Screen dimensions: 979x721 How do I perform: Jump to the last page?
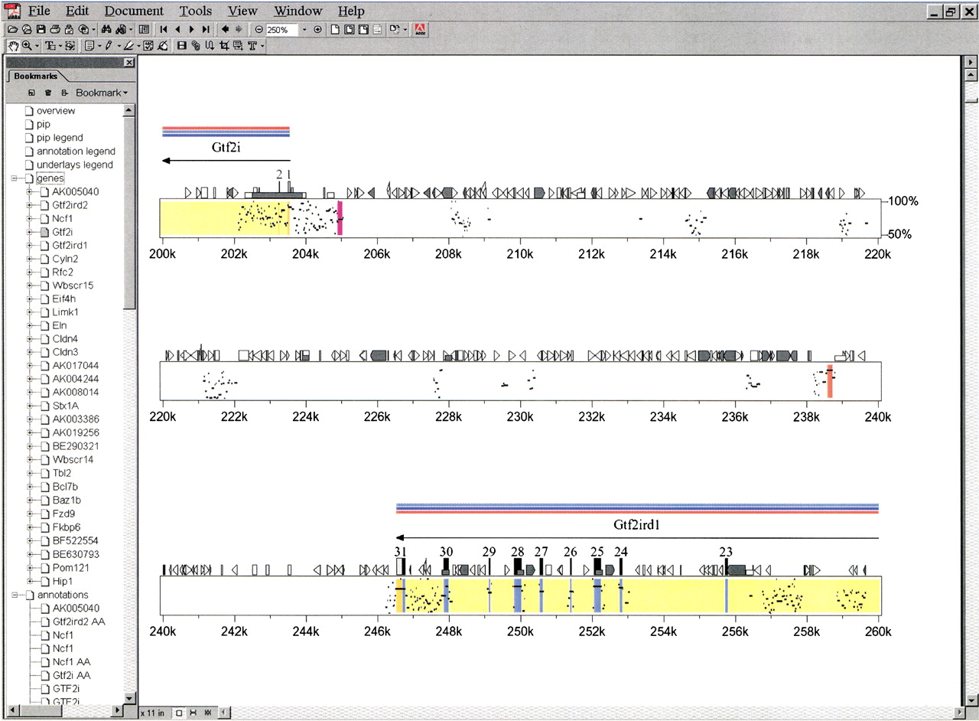click(206, 29)
